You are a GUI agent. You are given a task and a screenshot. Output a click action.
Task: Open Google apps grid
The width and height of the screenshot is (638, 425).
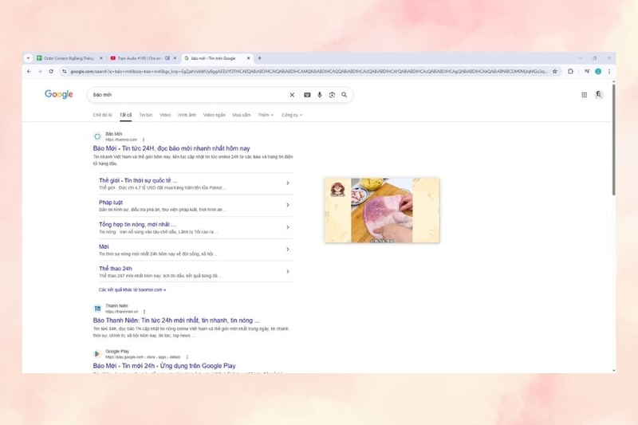click(584, 95)
